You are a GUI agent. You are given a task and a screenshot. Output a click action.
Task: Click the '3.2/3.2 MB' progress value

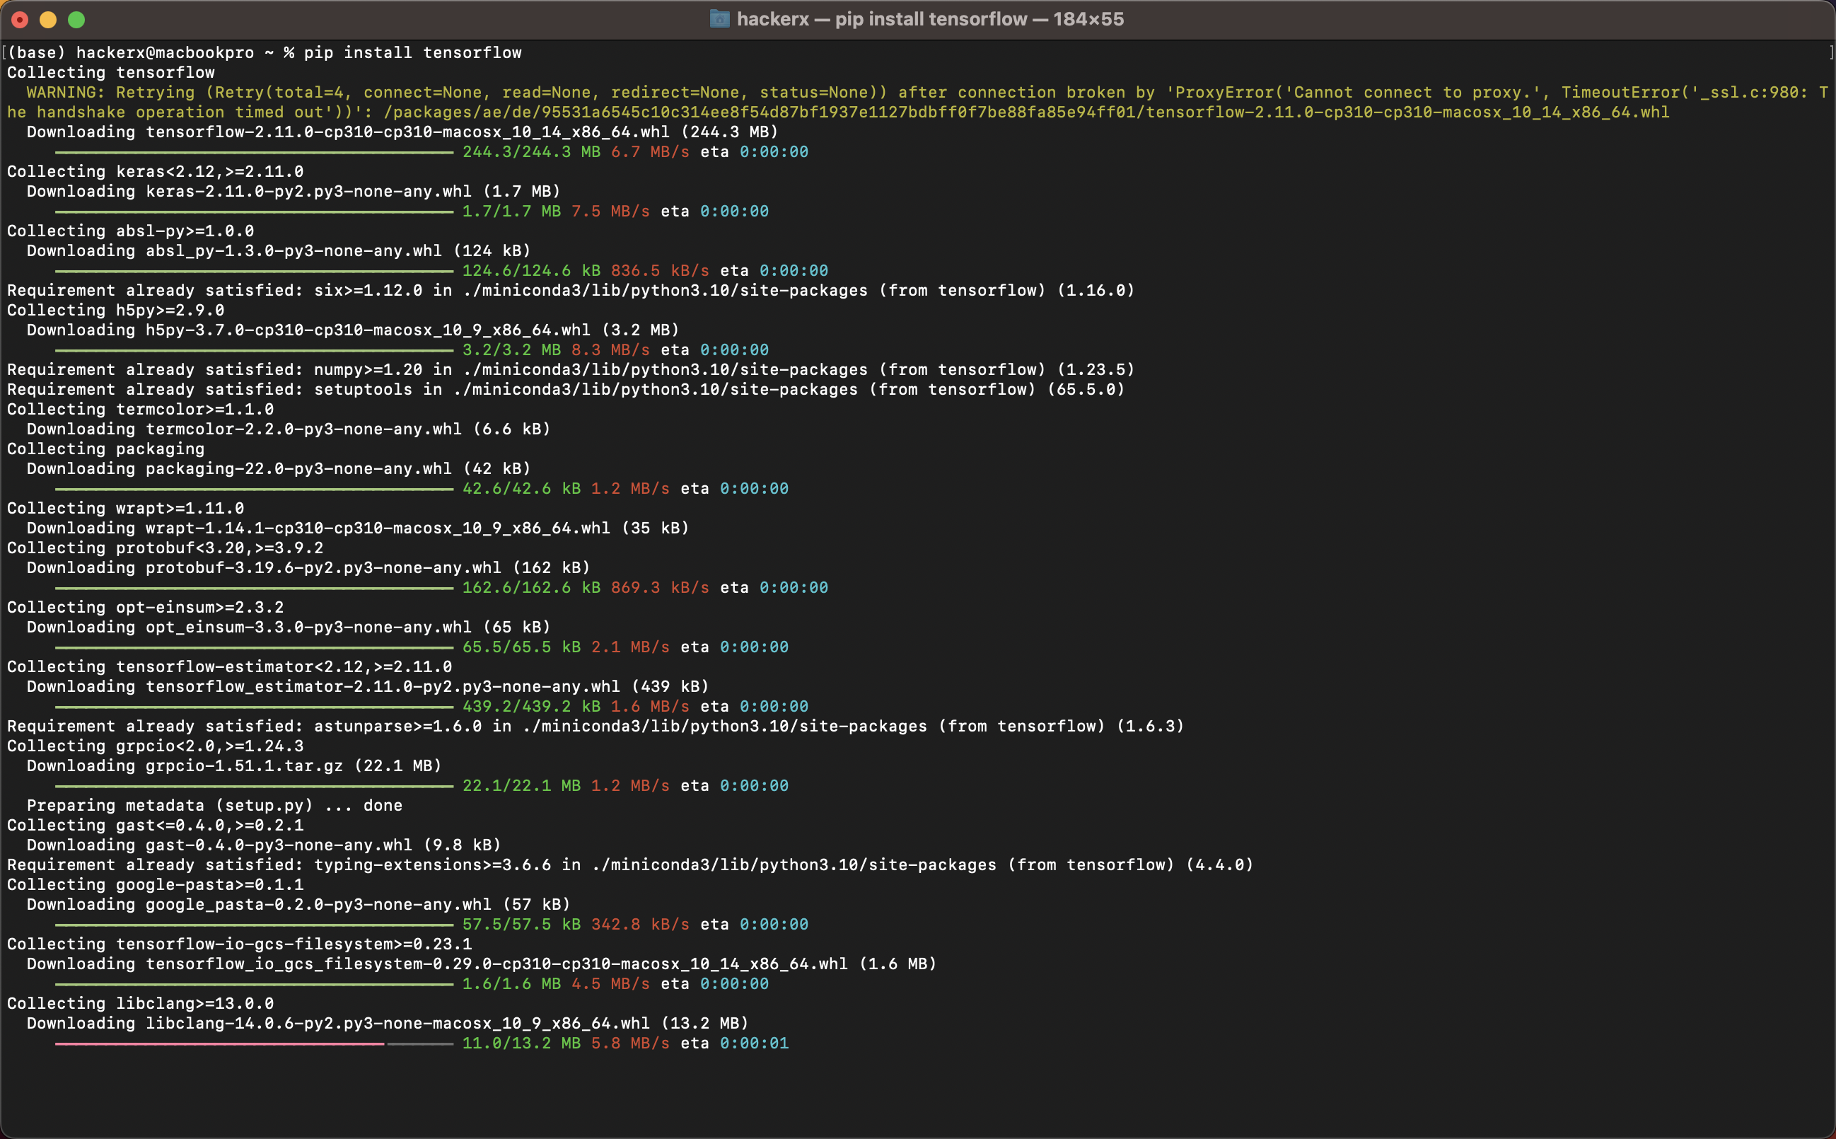(x=511, y=349)
